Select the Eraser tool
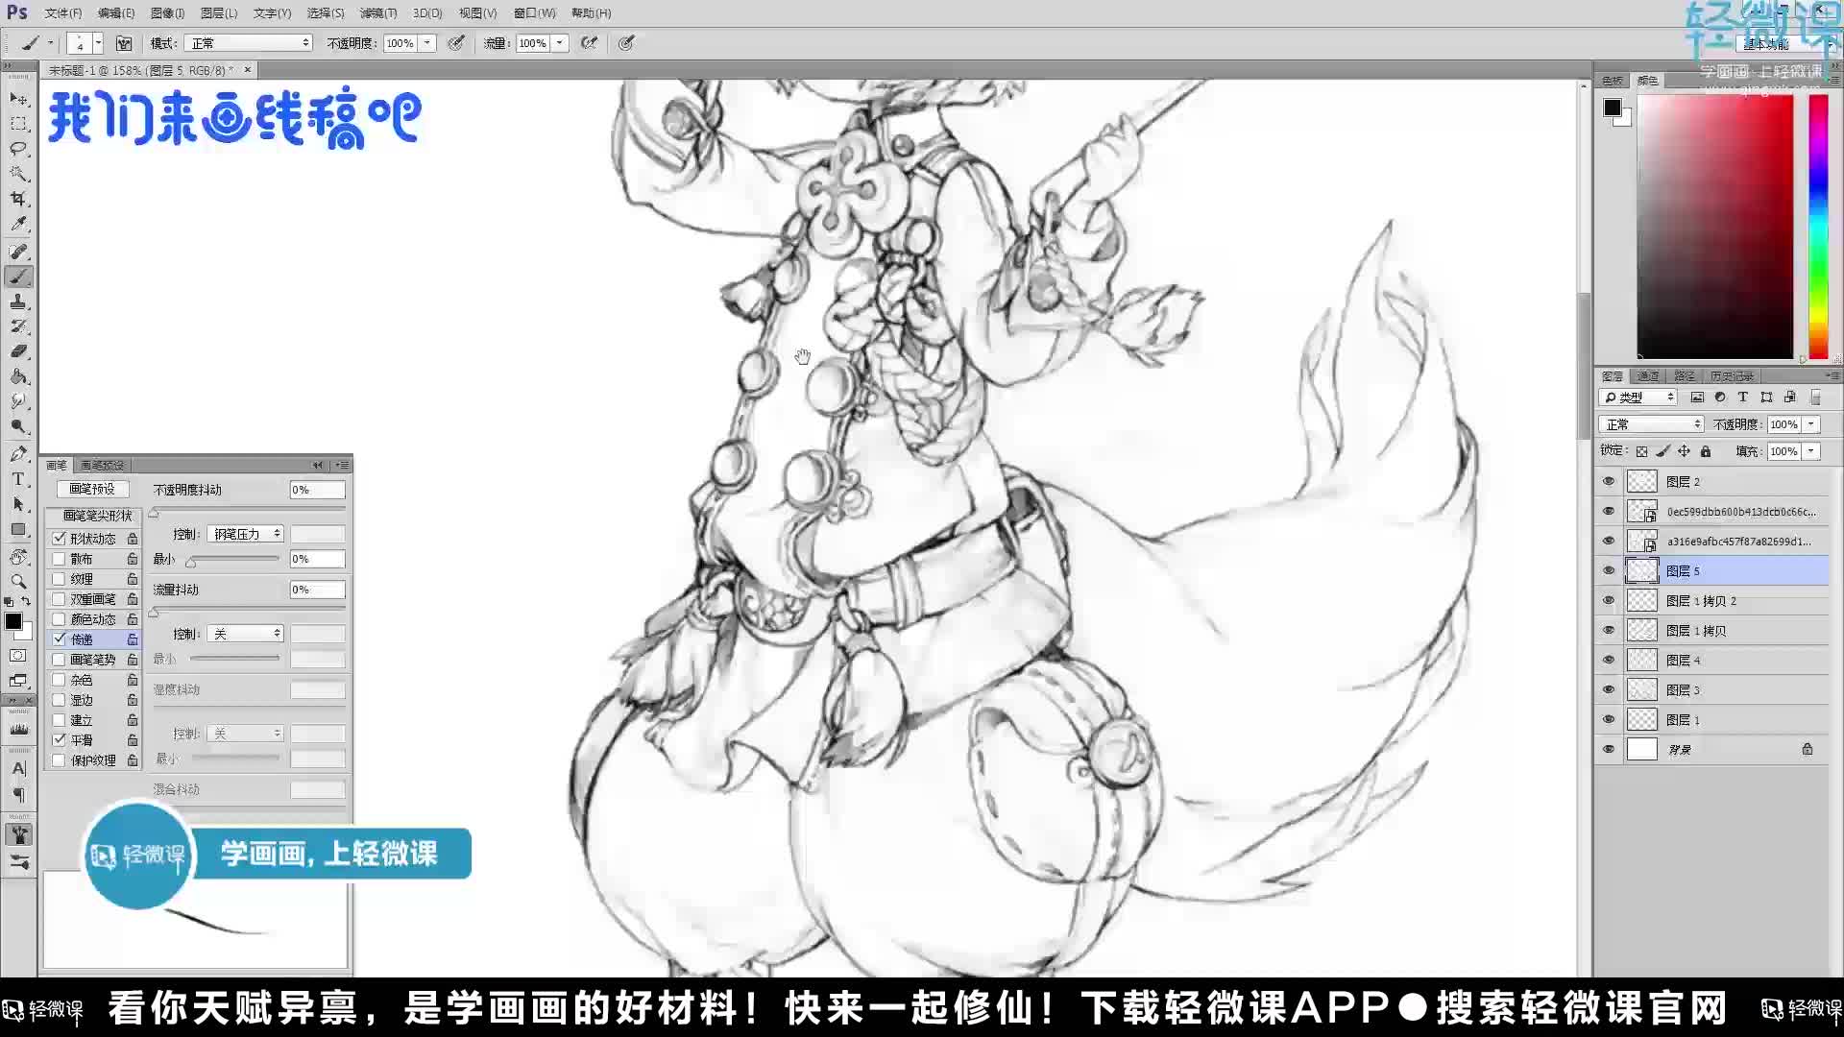The height and width of the screenshot is (1037, 1844). [18, 351]
